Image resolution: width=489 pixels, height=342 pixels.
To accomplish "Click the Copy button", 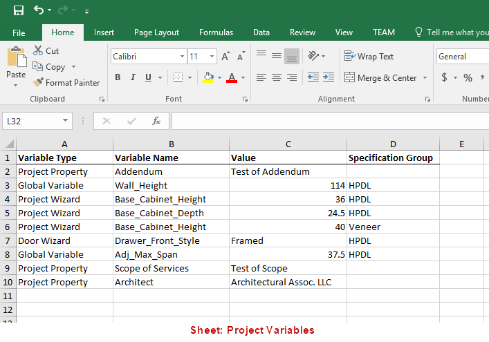I will (49, 66).
